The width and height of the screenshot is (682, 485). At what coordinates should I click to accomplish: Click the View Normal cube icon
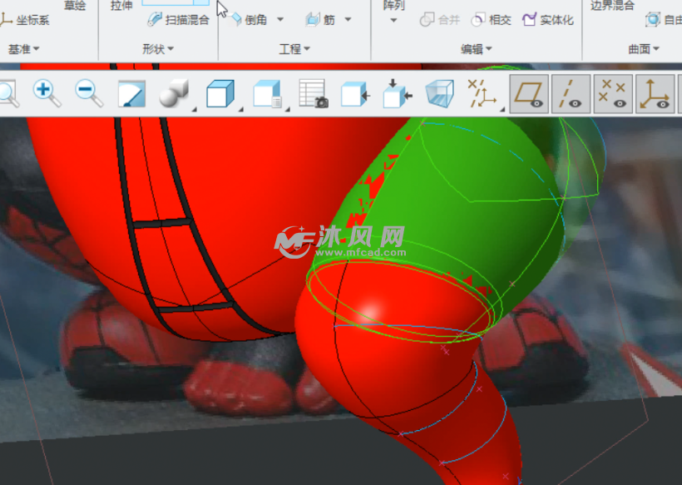[355, 94]
